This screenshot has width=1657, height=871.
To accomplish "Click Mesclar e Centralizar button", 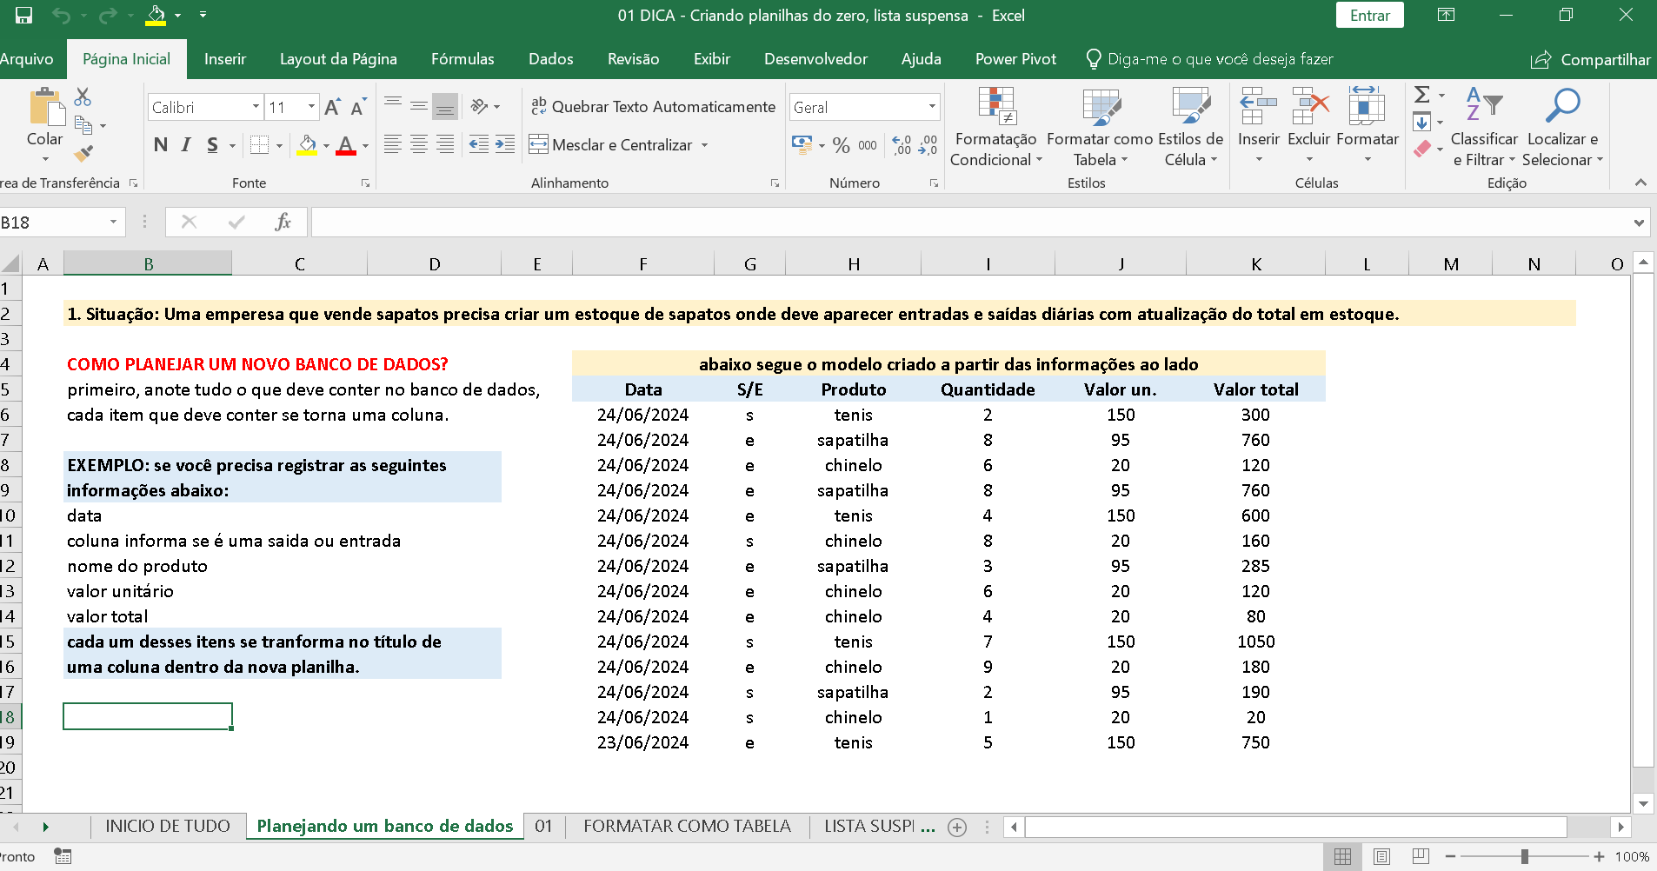I will tap(611, 144).
